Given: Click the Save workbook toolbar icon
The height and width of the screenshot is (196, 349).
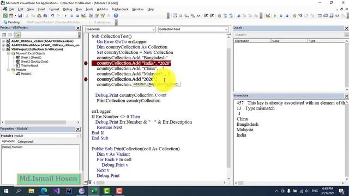Looking at the screenshot, I should click(20, 16).
